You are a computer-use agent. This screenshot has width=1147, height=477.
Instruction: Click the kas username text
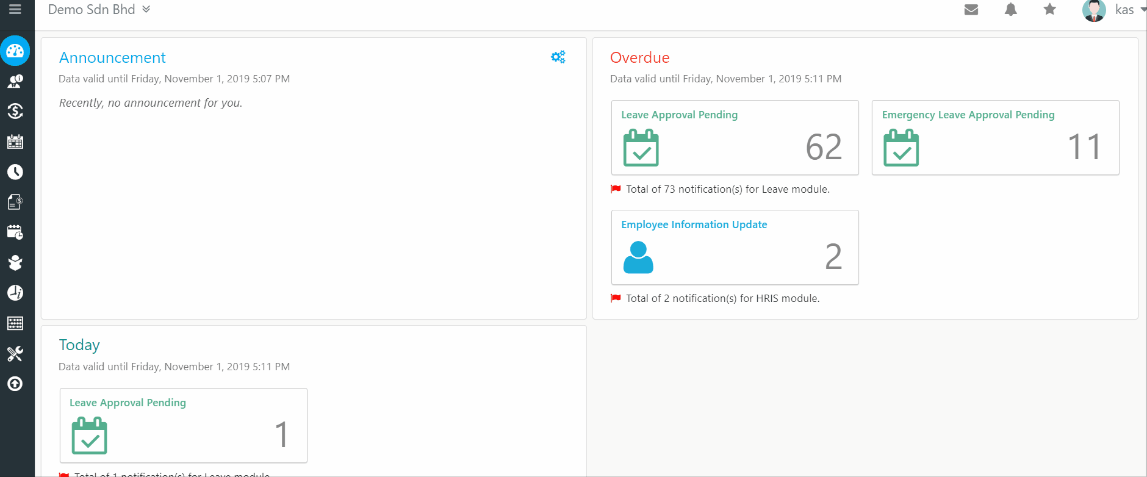pyautogui.click(x=1124, y=10)
